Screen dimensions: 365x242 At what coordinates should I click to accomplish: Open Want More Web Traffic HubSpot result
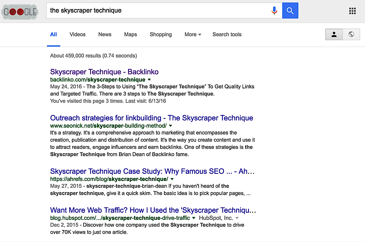(x=153, y=210)
